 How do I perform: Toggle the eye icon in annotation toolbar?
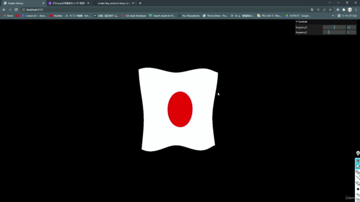tap(358, 161)
